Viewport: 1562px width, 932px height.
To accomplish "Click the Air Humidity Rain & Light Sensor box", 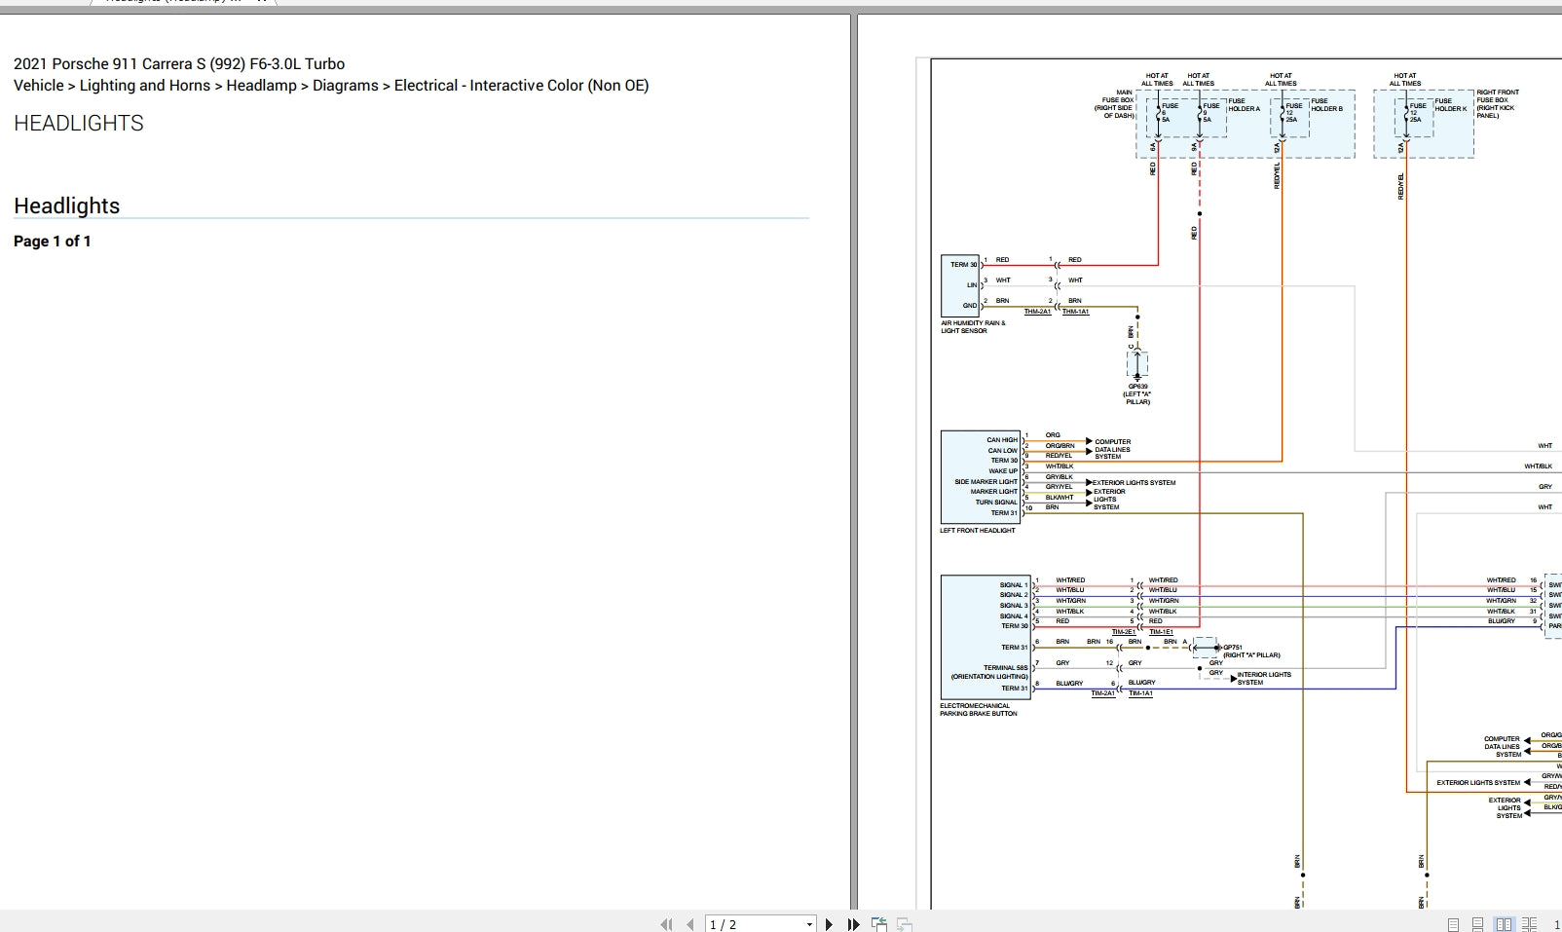I will tap(959, 285).
